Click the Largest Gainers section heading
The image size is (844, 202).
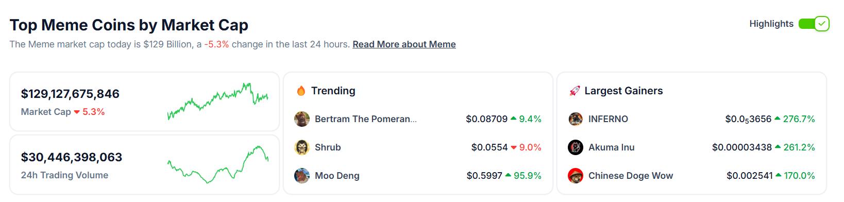623,91
